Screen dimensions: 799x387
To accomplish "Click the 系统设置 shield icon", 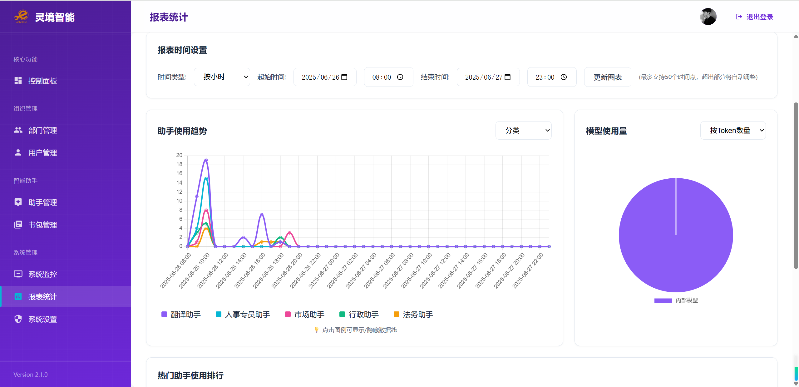I will click(x=18, y=319).
